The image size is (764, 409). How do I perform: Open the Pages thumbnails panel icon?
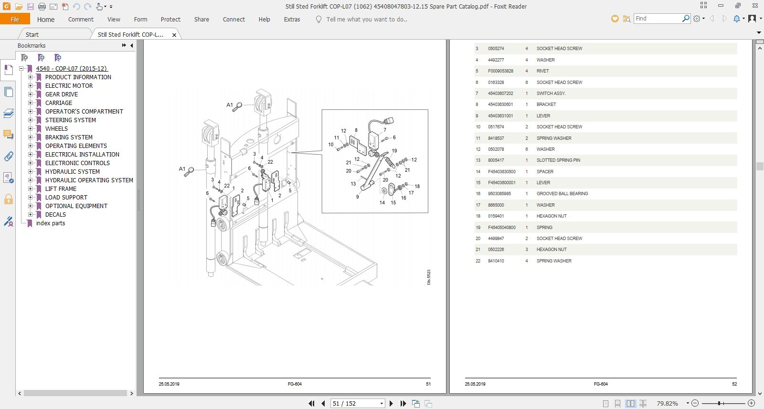tap(8, 92)
